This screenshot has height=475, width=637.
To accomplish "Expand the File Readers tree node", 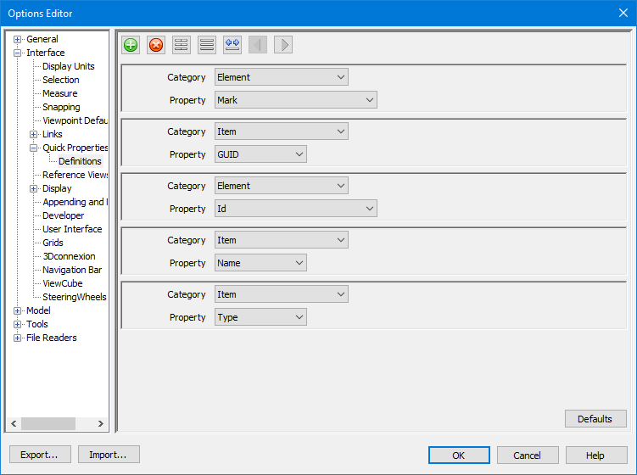I will coord(18,338).
